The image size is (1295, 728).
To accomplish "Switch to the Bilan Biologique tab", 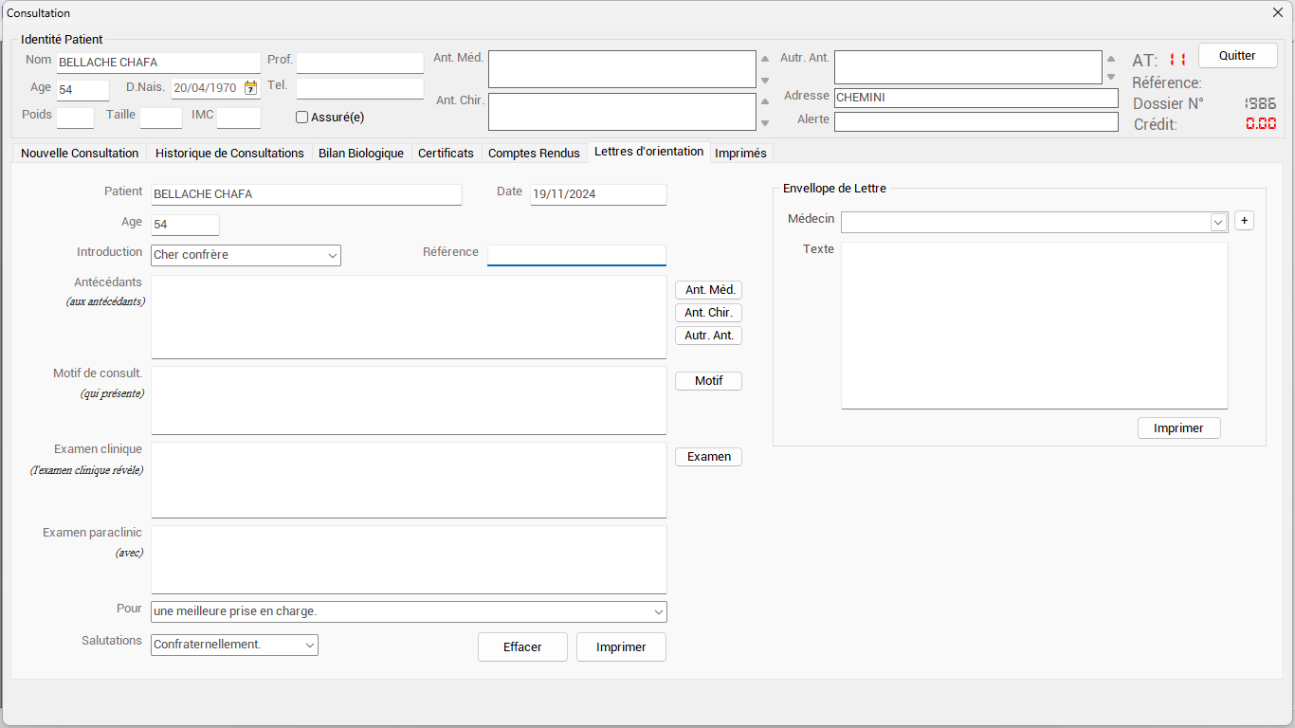I will pos(360,153).
